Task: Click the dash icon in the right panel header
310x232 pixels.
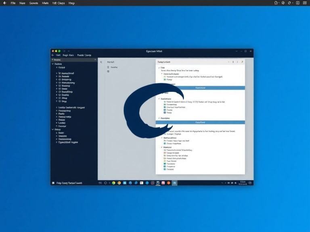Action: pos(229,62)
